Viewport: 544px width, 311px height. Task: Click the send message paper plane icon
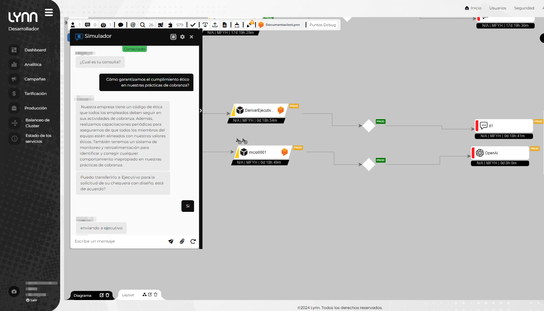point(171,241)
